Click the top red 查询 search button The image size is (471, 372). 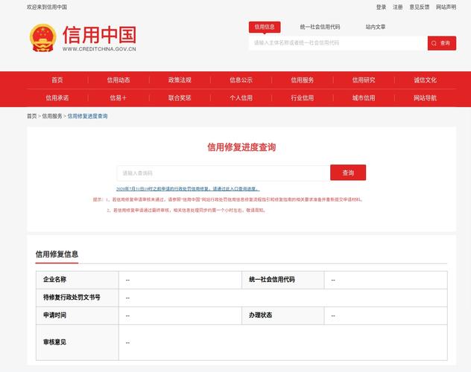click(442, 43)
